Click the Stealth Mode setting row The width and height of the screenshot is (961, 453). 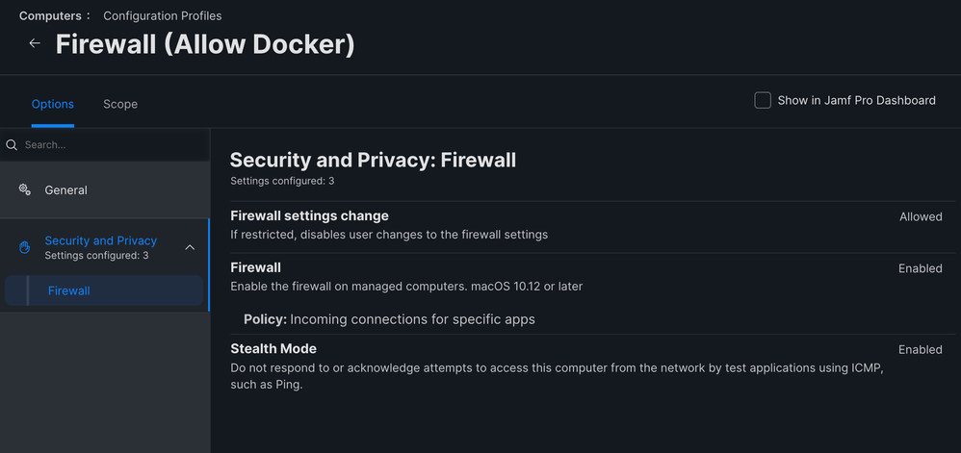coord(592,366)
